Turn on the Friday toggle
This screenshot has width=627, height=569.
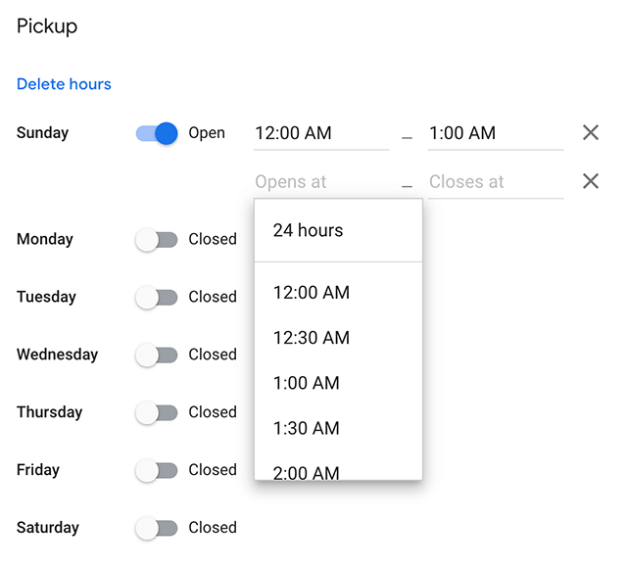coord(157,470)
